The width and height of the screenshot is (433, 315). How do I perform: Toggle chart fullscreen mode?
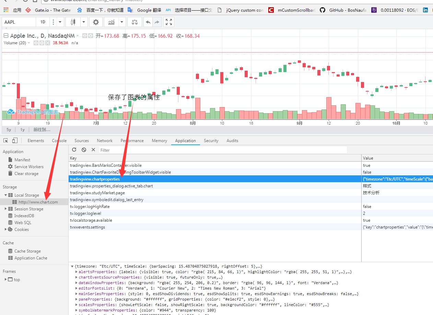(168, 22)
